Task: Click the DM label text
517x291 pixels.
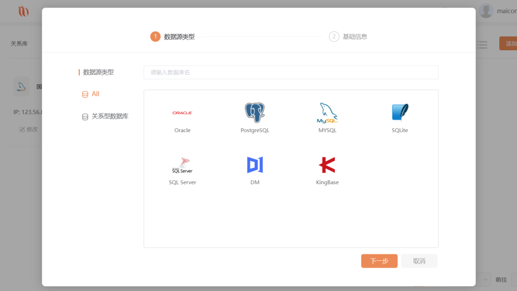Action: tap(255, 182)
